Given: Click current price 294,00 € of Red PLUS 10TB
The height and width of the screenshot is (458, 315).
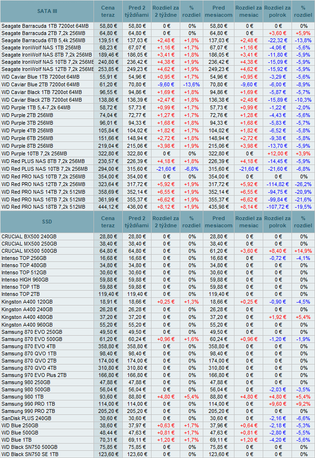Looking at the screenshot, I should pos(108,169).
